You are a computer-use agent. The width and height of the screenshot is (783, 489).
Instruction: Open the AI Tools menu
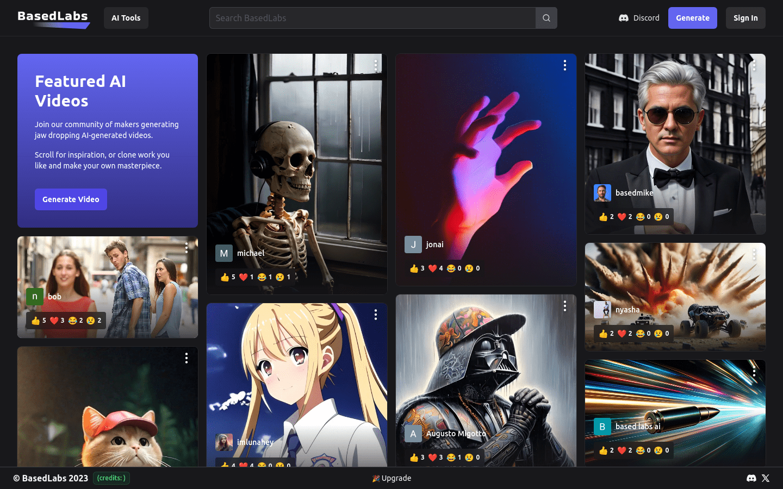pyautogui.click(x=126, y=18)
